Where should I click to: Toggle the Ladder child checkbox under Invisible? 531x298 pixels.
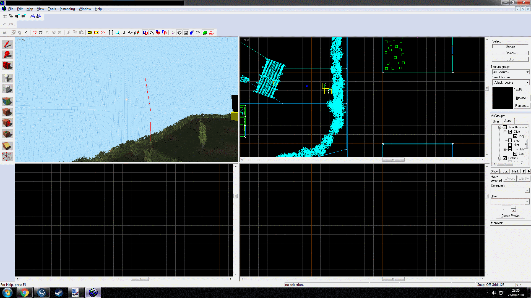click(x=515, y=154)
